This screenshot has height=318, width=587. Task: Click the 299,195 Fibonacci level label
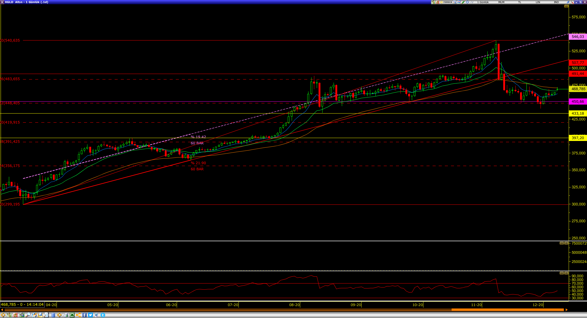click(10, 204)
